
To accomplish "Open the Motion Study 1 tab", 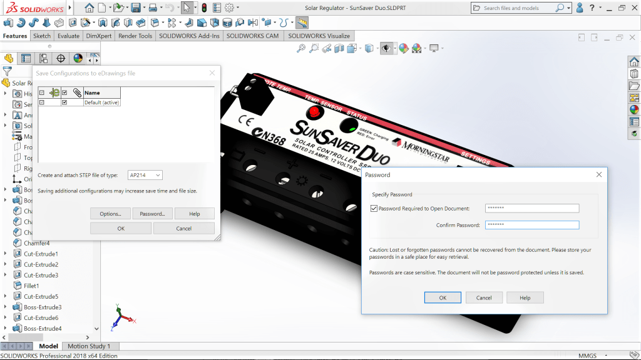I will coord(88,346).
